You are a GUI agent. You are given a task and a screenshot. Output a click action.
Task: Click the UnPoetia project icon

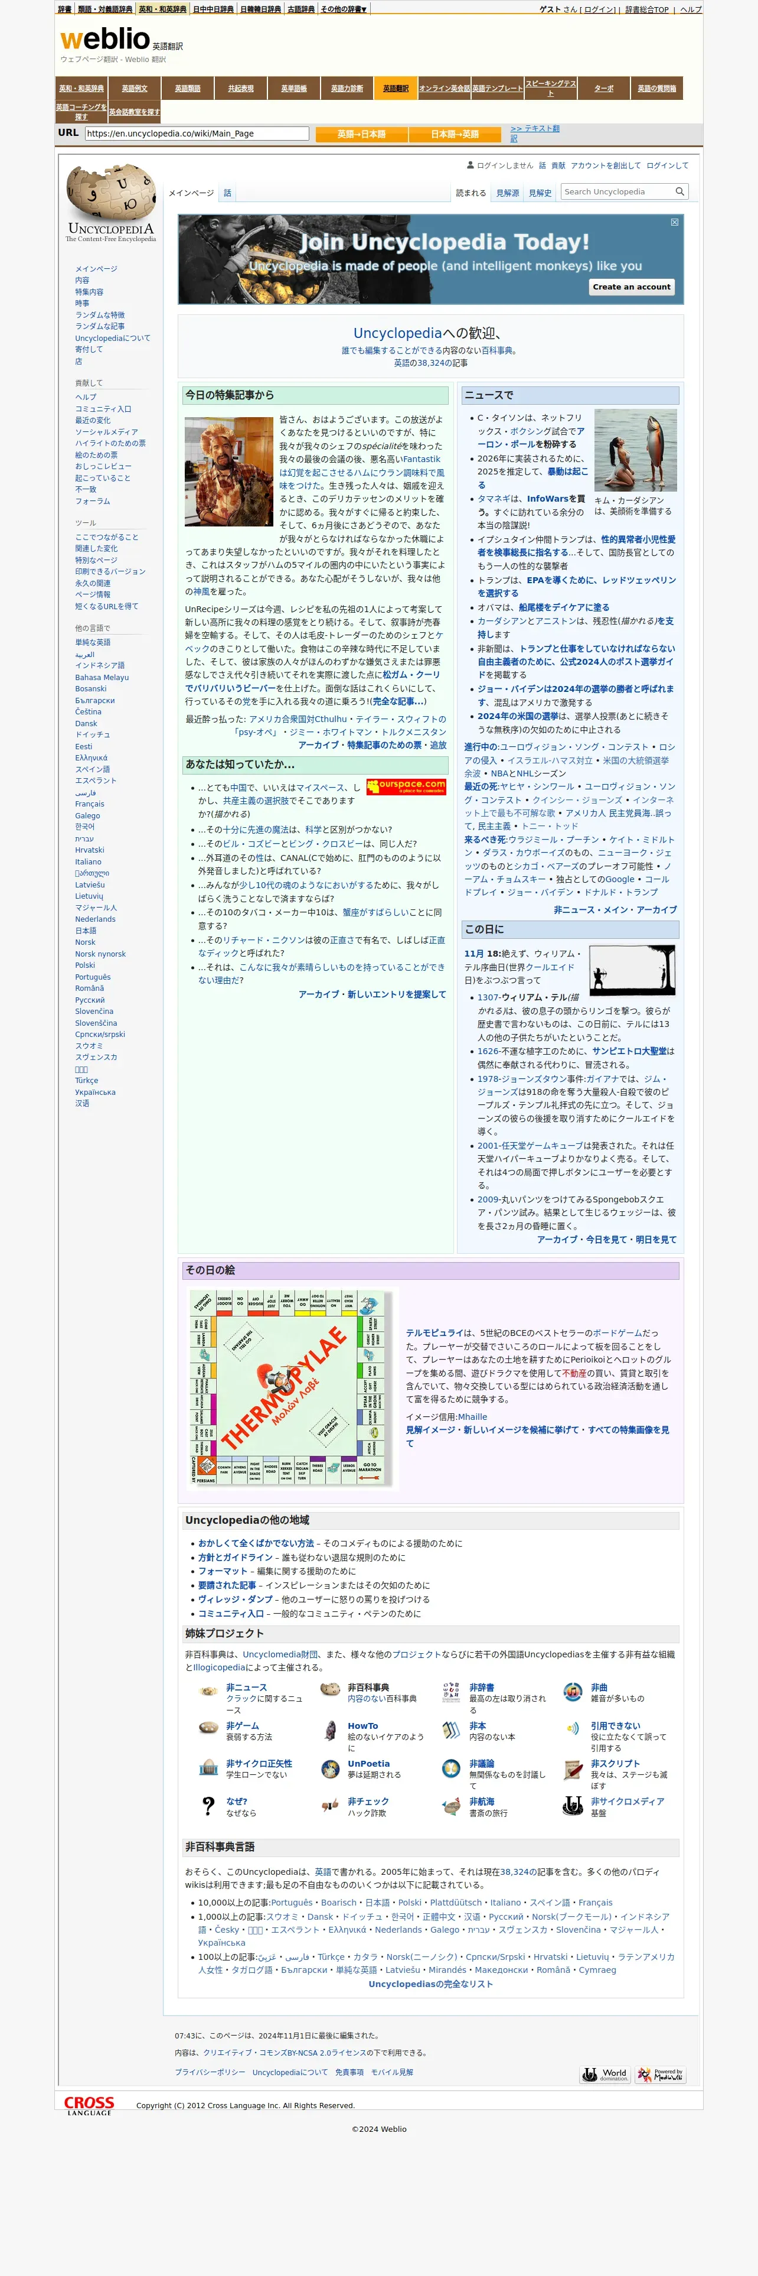tap(330, 1768)
